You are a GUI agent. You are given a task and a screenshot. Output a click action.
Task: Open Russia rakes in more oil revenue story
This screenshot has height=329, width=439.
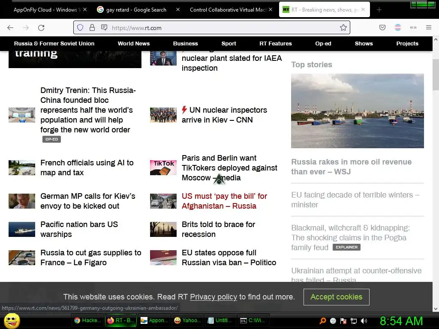(352, 167)
